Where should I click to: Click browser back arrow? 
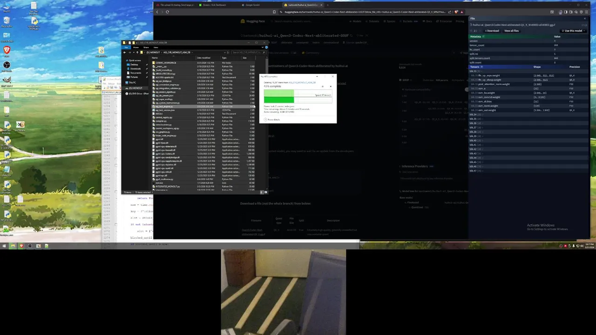[x=157, y=12]
